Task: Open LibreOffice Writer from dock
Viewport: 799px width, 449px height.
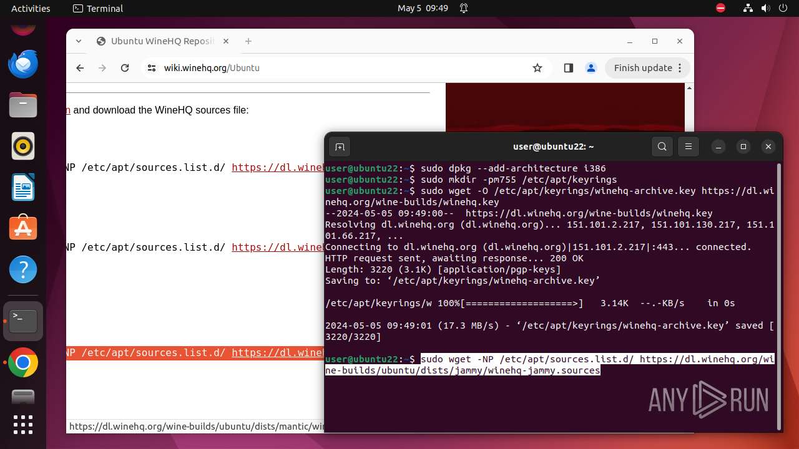Action: pyautogui.click(x=23, y=188)
